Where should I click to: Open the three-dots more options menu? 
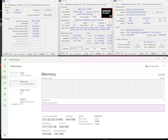[164, 66]
